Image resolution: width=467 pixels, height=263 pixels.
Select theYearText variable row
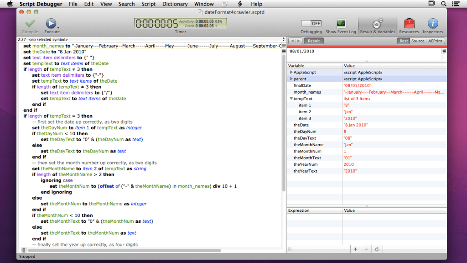point(367,171)
